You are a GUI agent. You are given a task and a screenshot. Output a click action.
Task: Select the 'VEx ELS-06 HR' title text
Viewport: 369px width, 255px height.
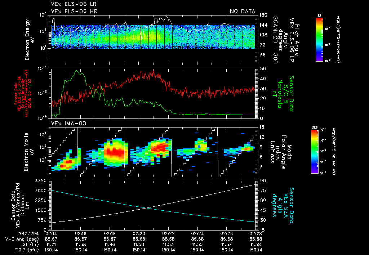point(74,11)
